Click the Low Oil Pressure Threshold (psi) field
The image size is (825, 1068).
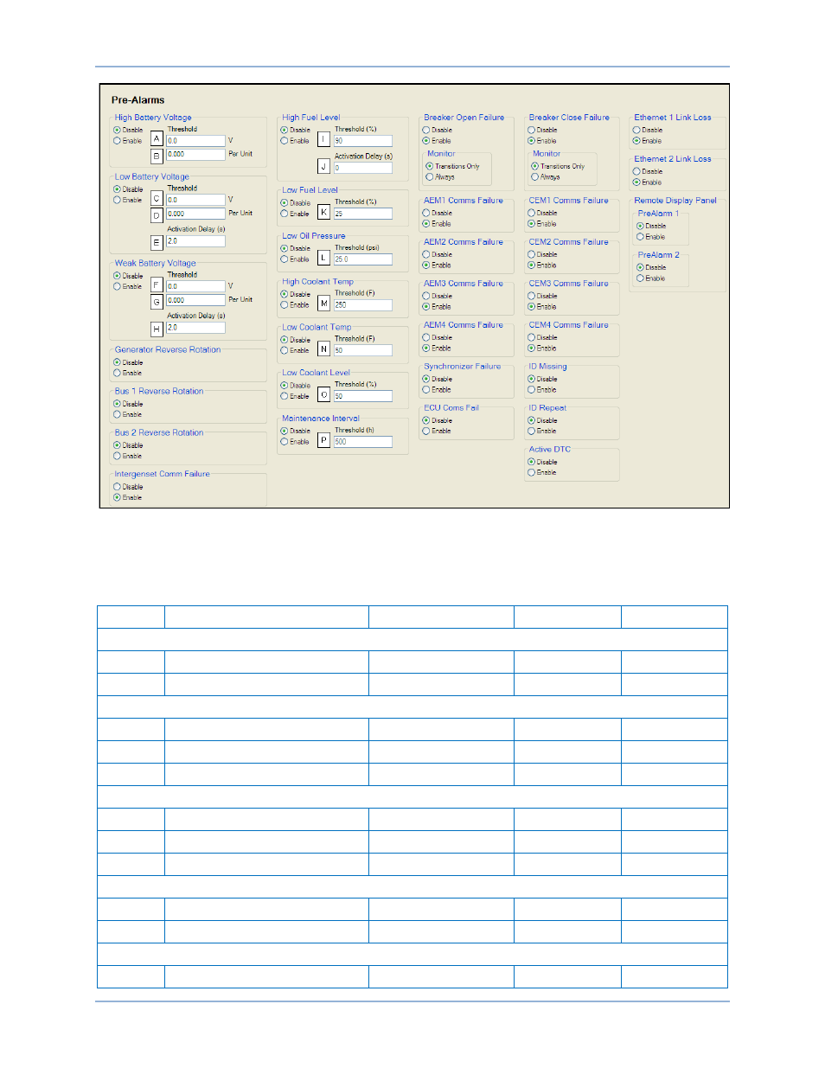(363, 259)
